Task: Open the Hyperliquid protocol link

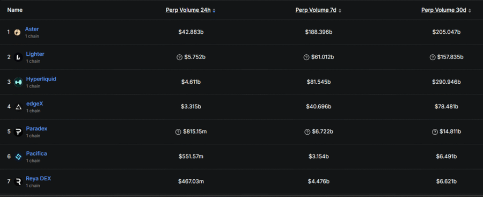Action: point(41,79)
